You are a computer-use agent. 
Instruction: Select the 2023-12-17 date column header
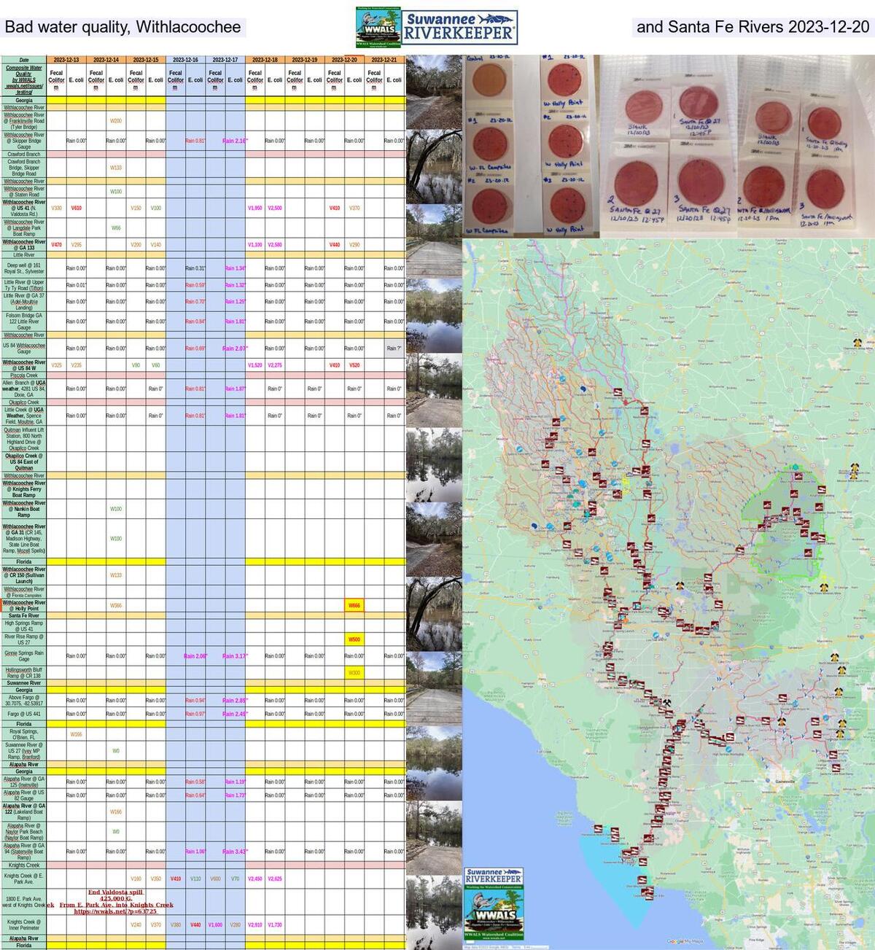coord(225,60)
